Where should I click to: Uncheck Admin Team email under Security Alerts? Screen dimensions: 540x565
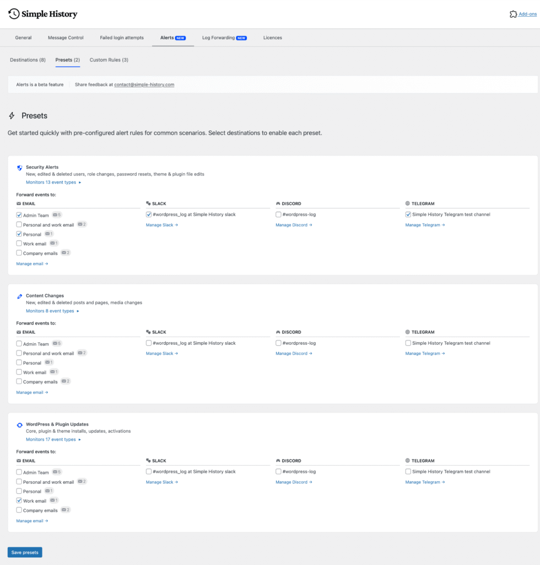[19, 215]
